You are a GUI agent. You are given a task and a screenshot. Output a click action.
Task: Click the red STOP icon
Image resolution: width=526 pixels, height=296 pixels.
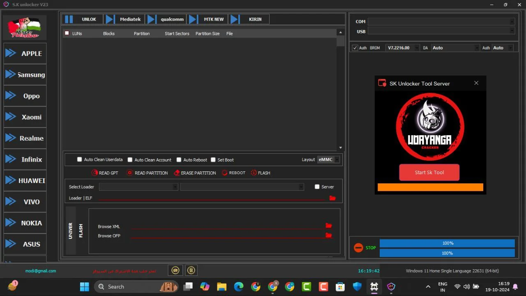358,248
